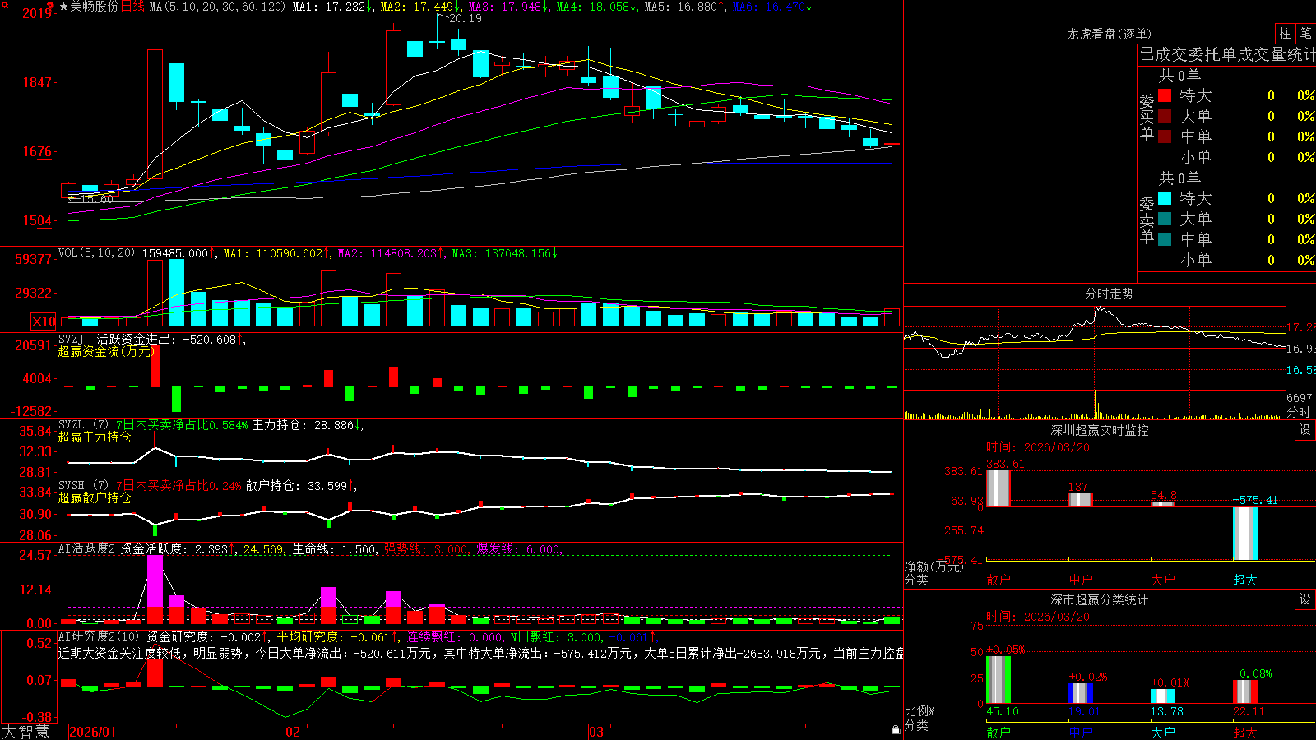Image resolution: width=1316 pixels, height=740 pixels.
Task: Click the 平均研究度: -0.061 label
Action: point(333,636)
